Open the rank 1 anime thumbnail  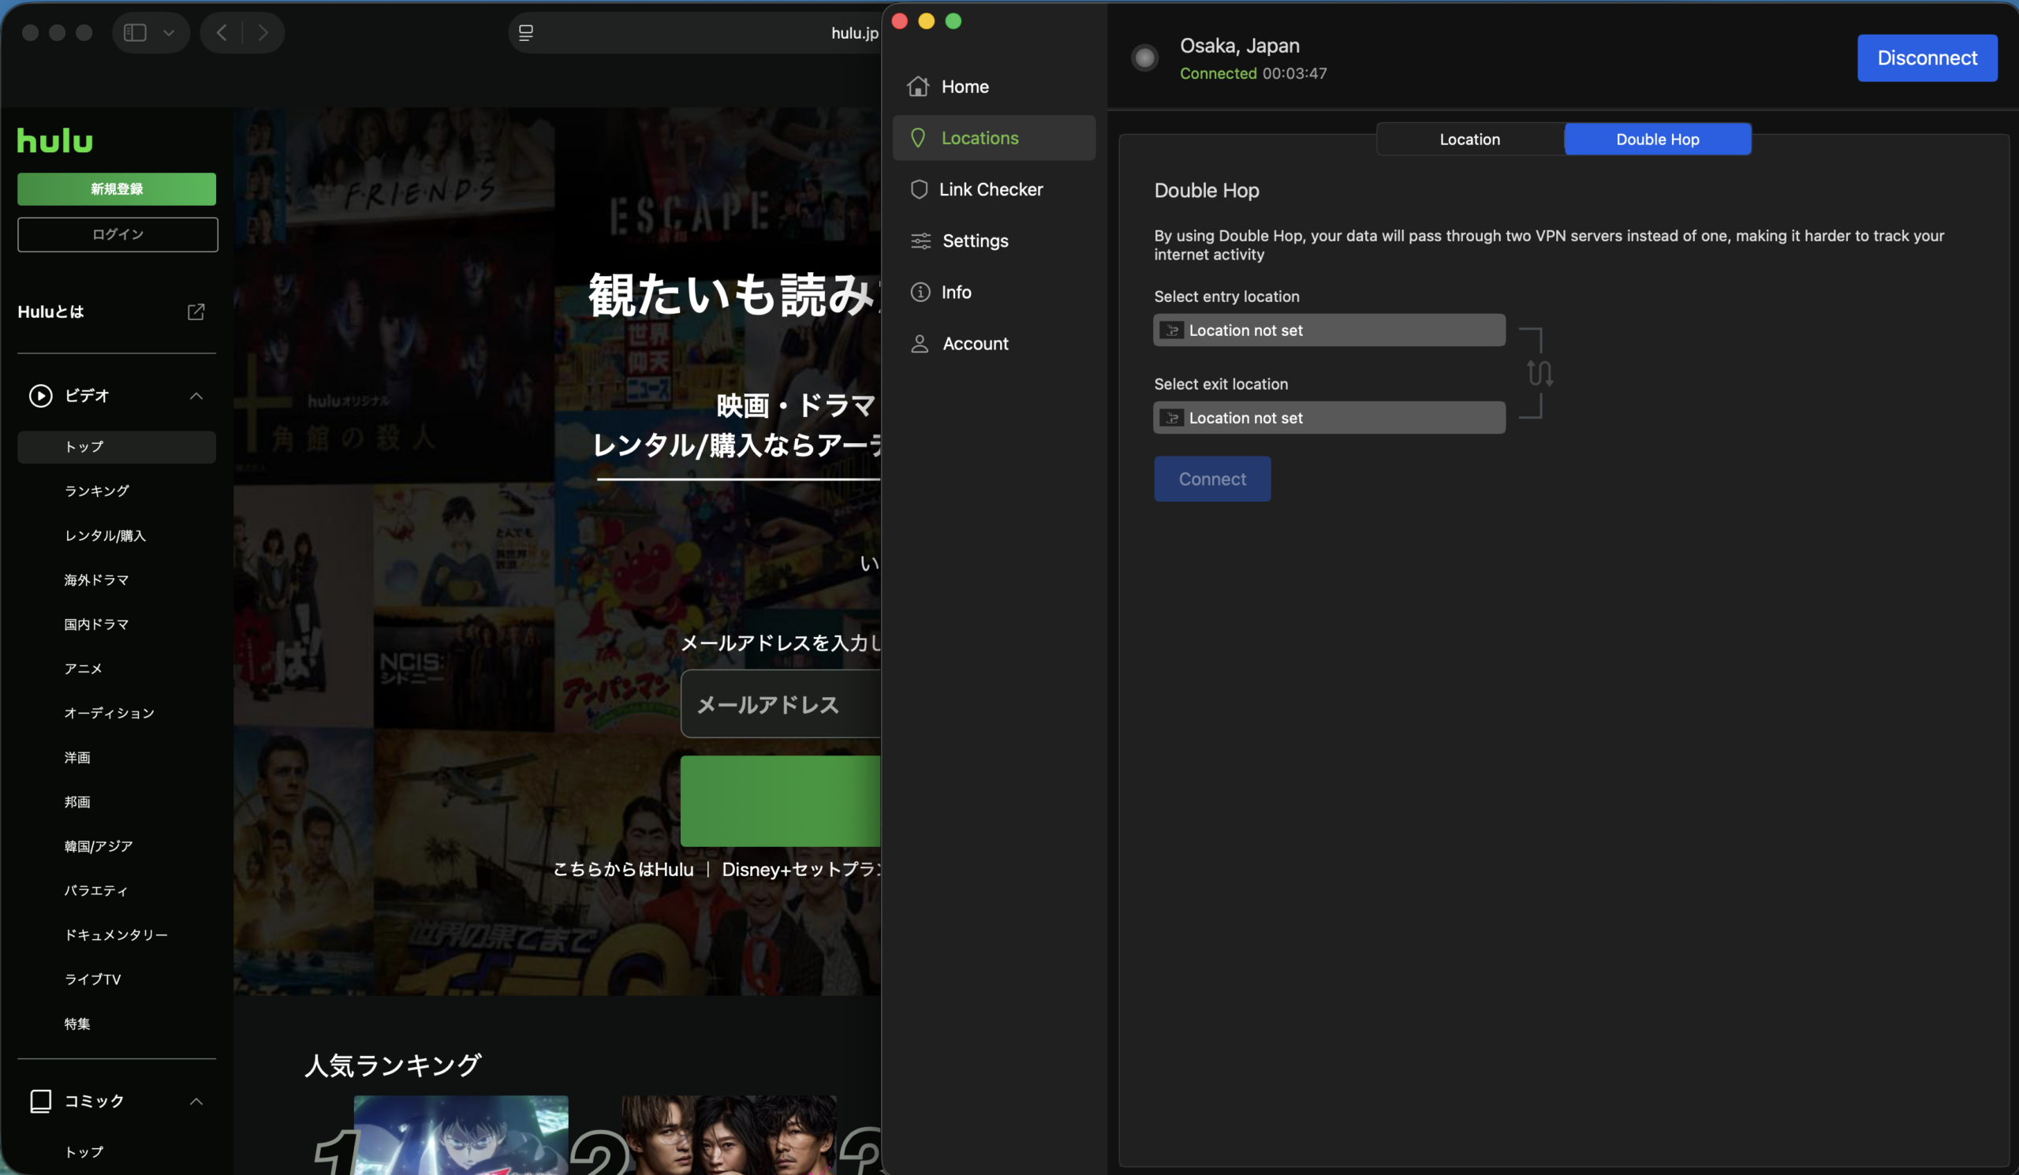[461, 1135]
